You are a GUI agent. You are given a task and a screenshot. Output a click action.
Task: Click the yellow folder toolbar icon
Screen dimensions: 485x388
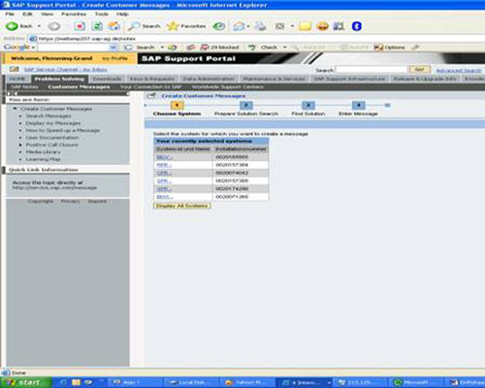(x=305, y=26)
